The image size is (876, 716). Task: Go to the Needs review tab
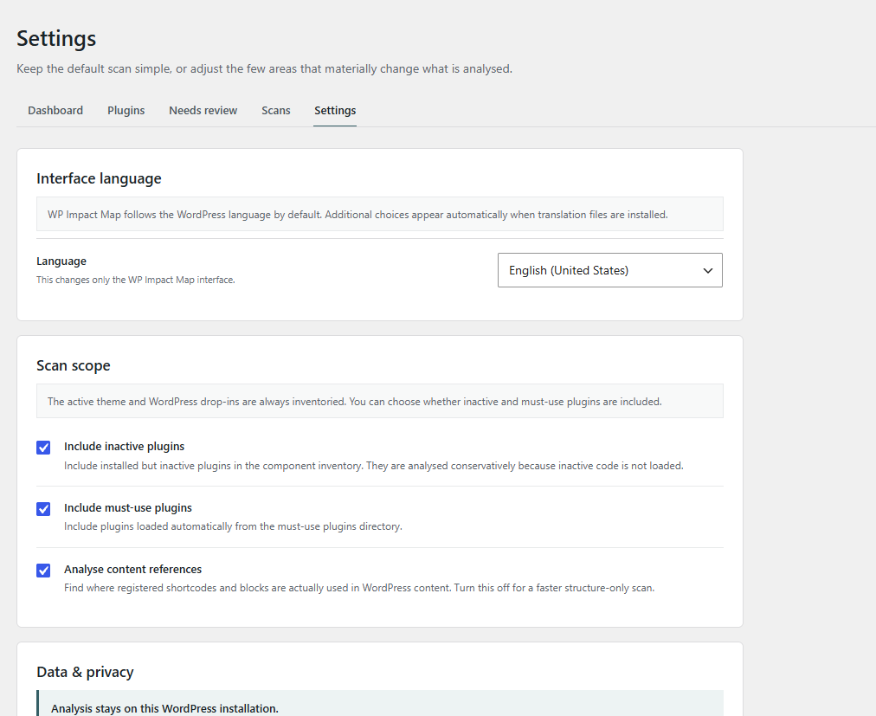coord(203,111)
